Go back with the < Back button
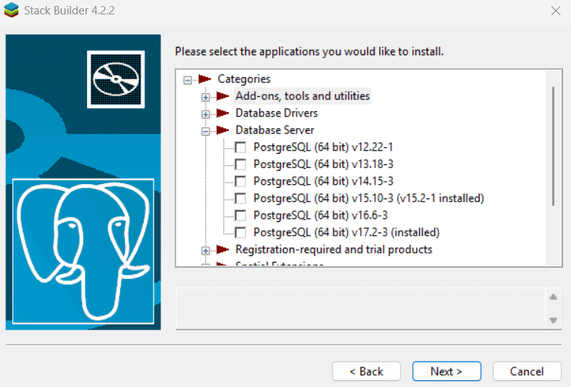Image resolution: width=571 pixels, height=387 pixels. point(366,371)
